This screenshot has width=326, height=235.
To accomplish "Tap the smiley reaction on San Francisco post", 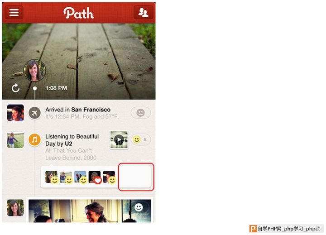I will [140, 113].
